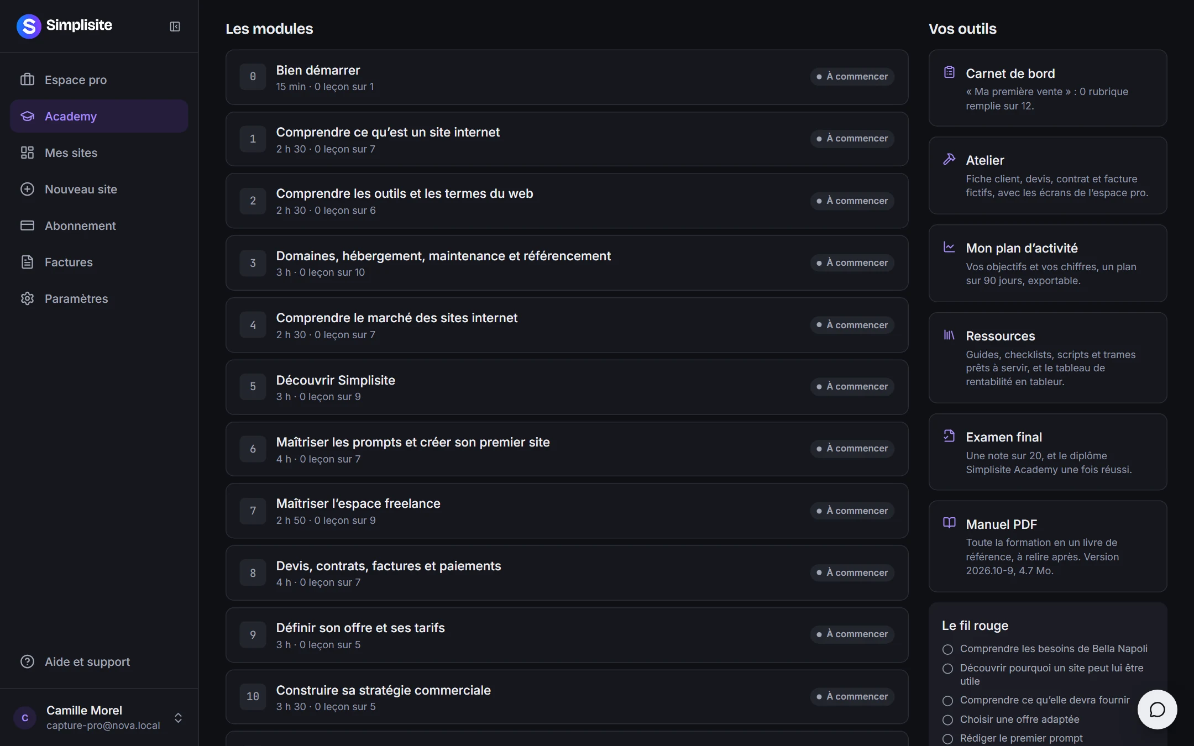
Task: Open Aide et support link
Action: coord(99,661)
